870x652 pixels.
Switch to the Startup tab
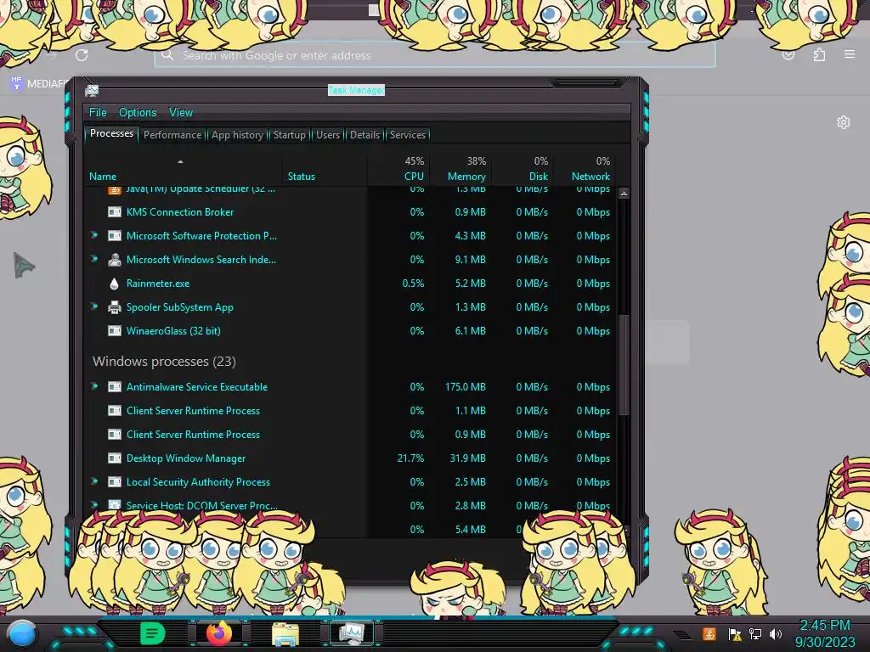coord(289,135)
